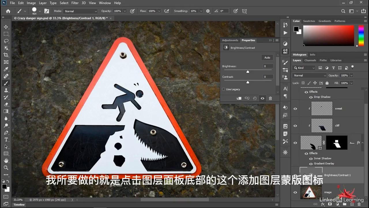Click the Auto button in Properties
Screen dimensions: 369x208
tap(267, 57)
